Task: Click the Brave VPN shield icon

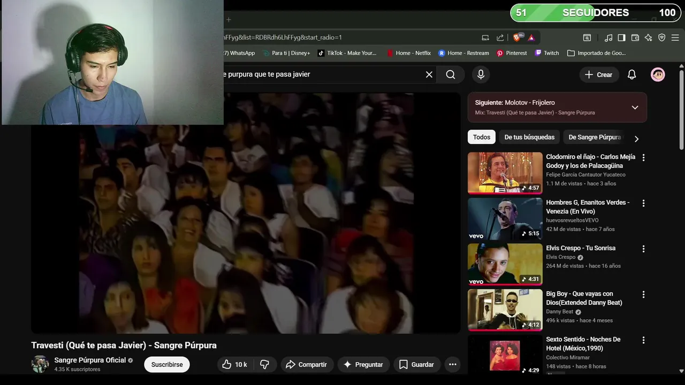Action: pyautogui.click(x=662, y=37)
